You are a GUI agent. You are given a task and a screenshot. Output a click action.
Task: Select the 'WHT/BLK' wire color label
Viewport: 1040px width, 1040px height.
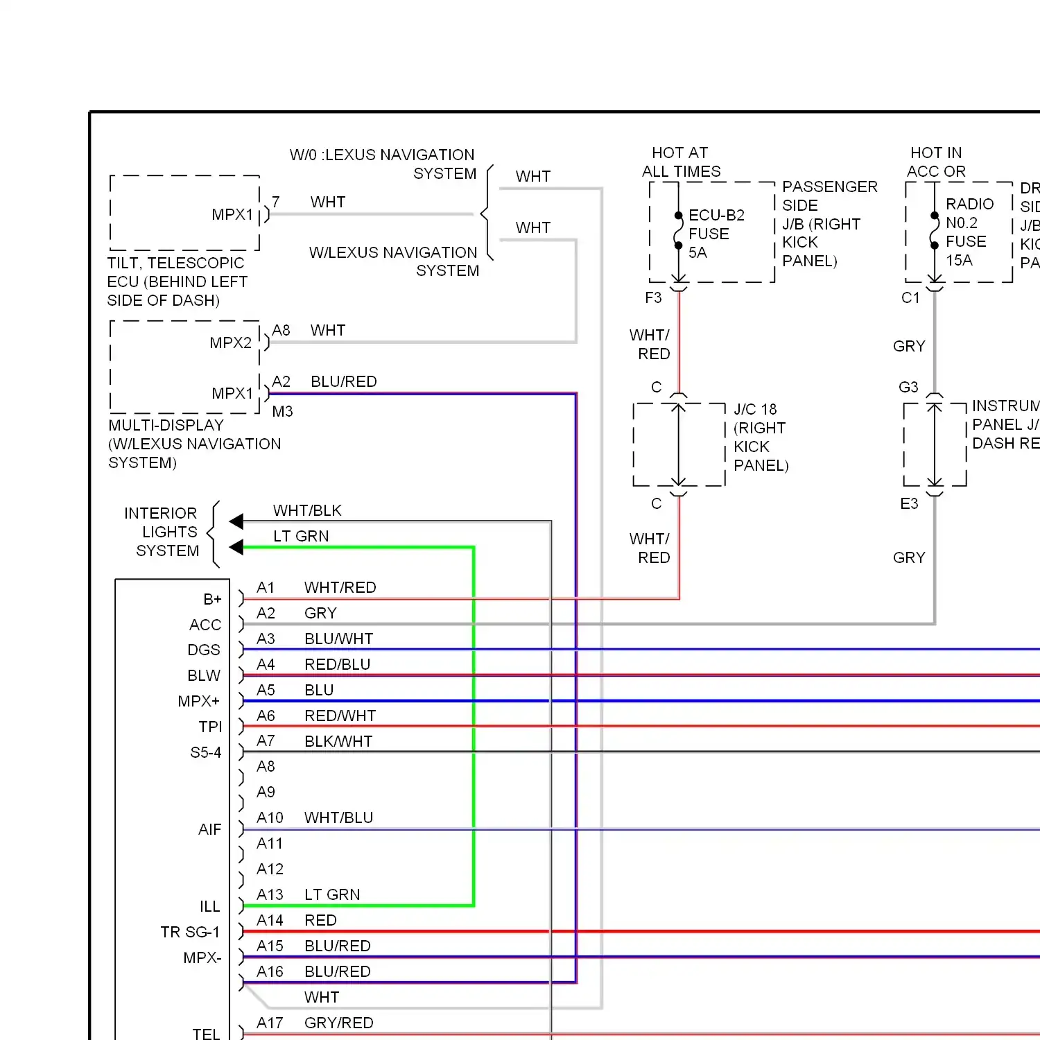(x=307, y=511)
